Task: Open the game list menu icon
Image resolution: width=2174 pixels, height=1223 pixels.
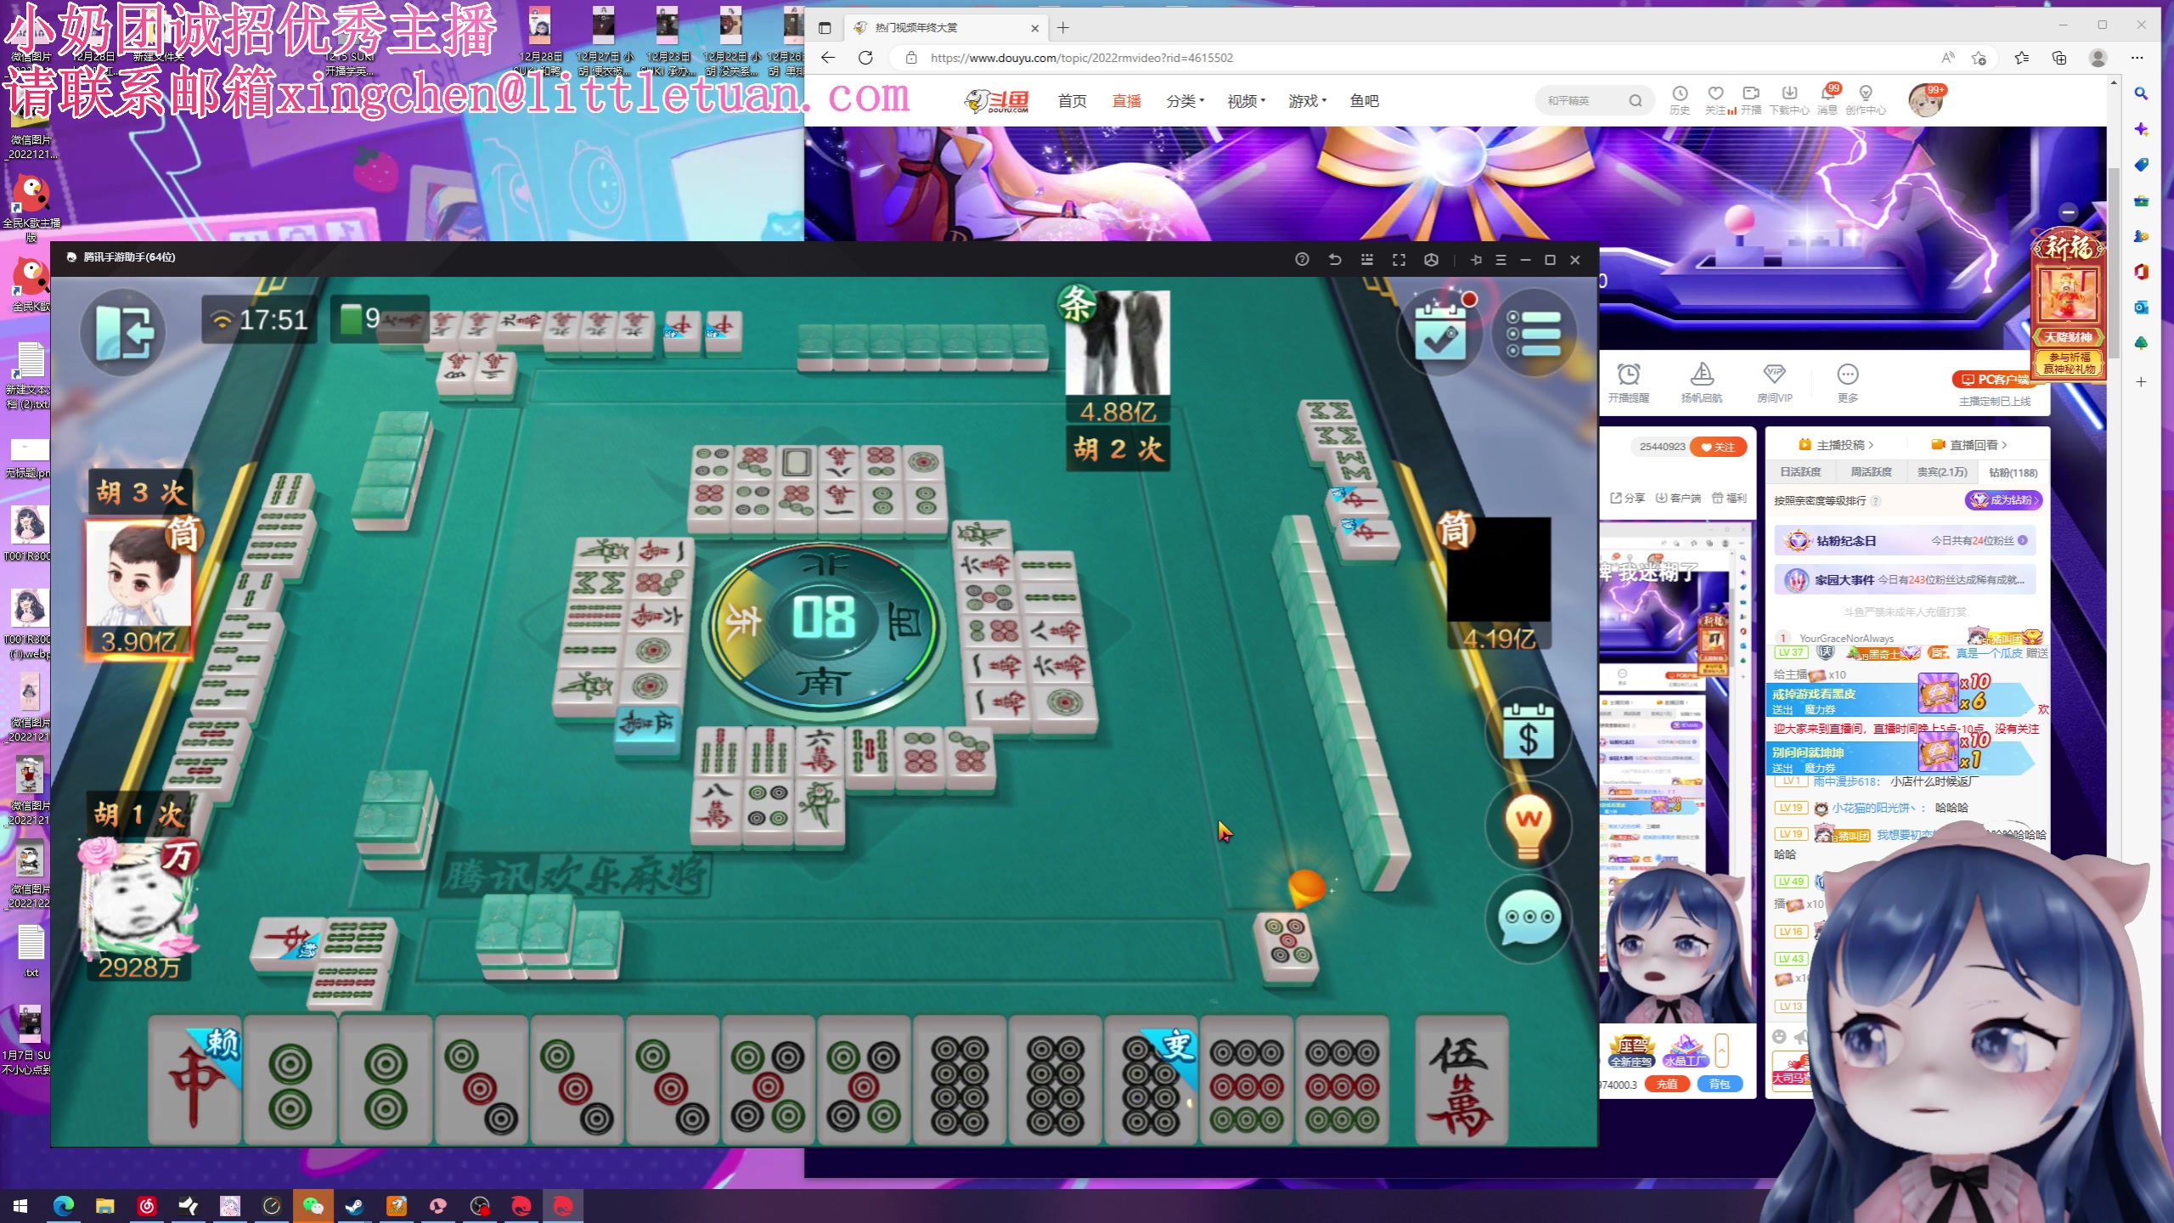Action: (x=1534, y=333)
